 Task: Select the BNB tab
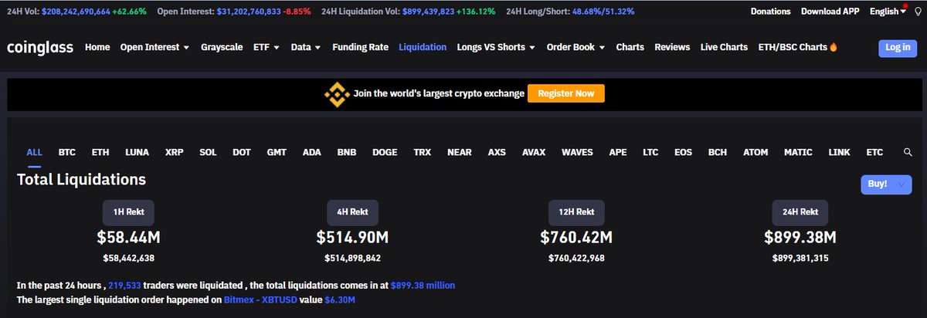[347, 153]
